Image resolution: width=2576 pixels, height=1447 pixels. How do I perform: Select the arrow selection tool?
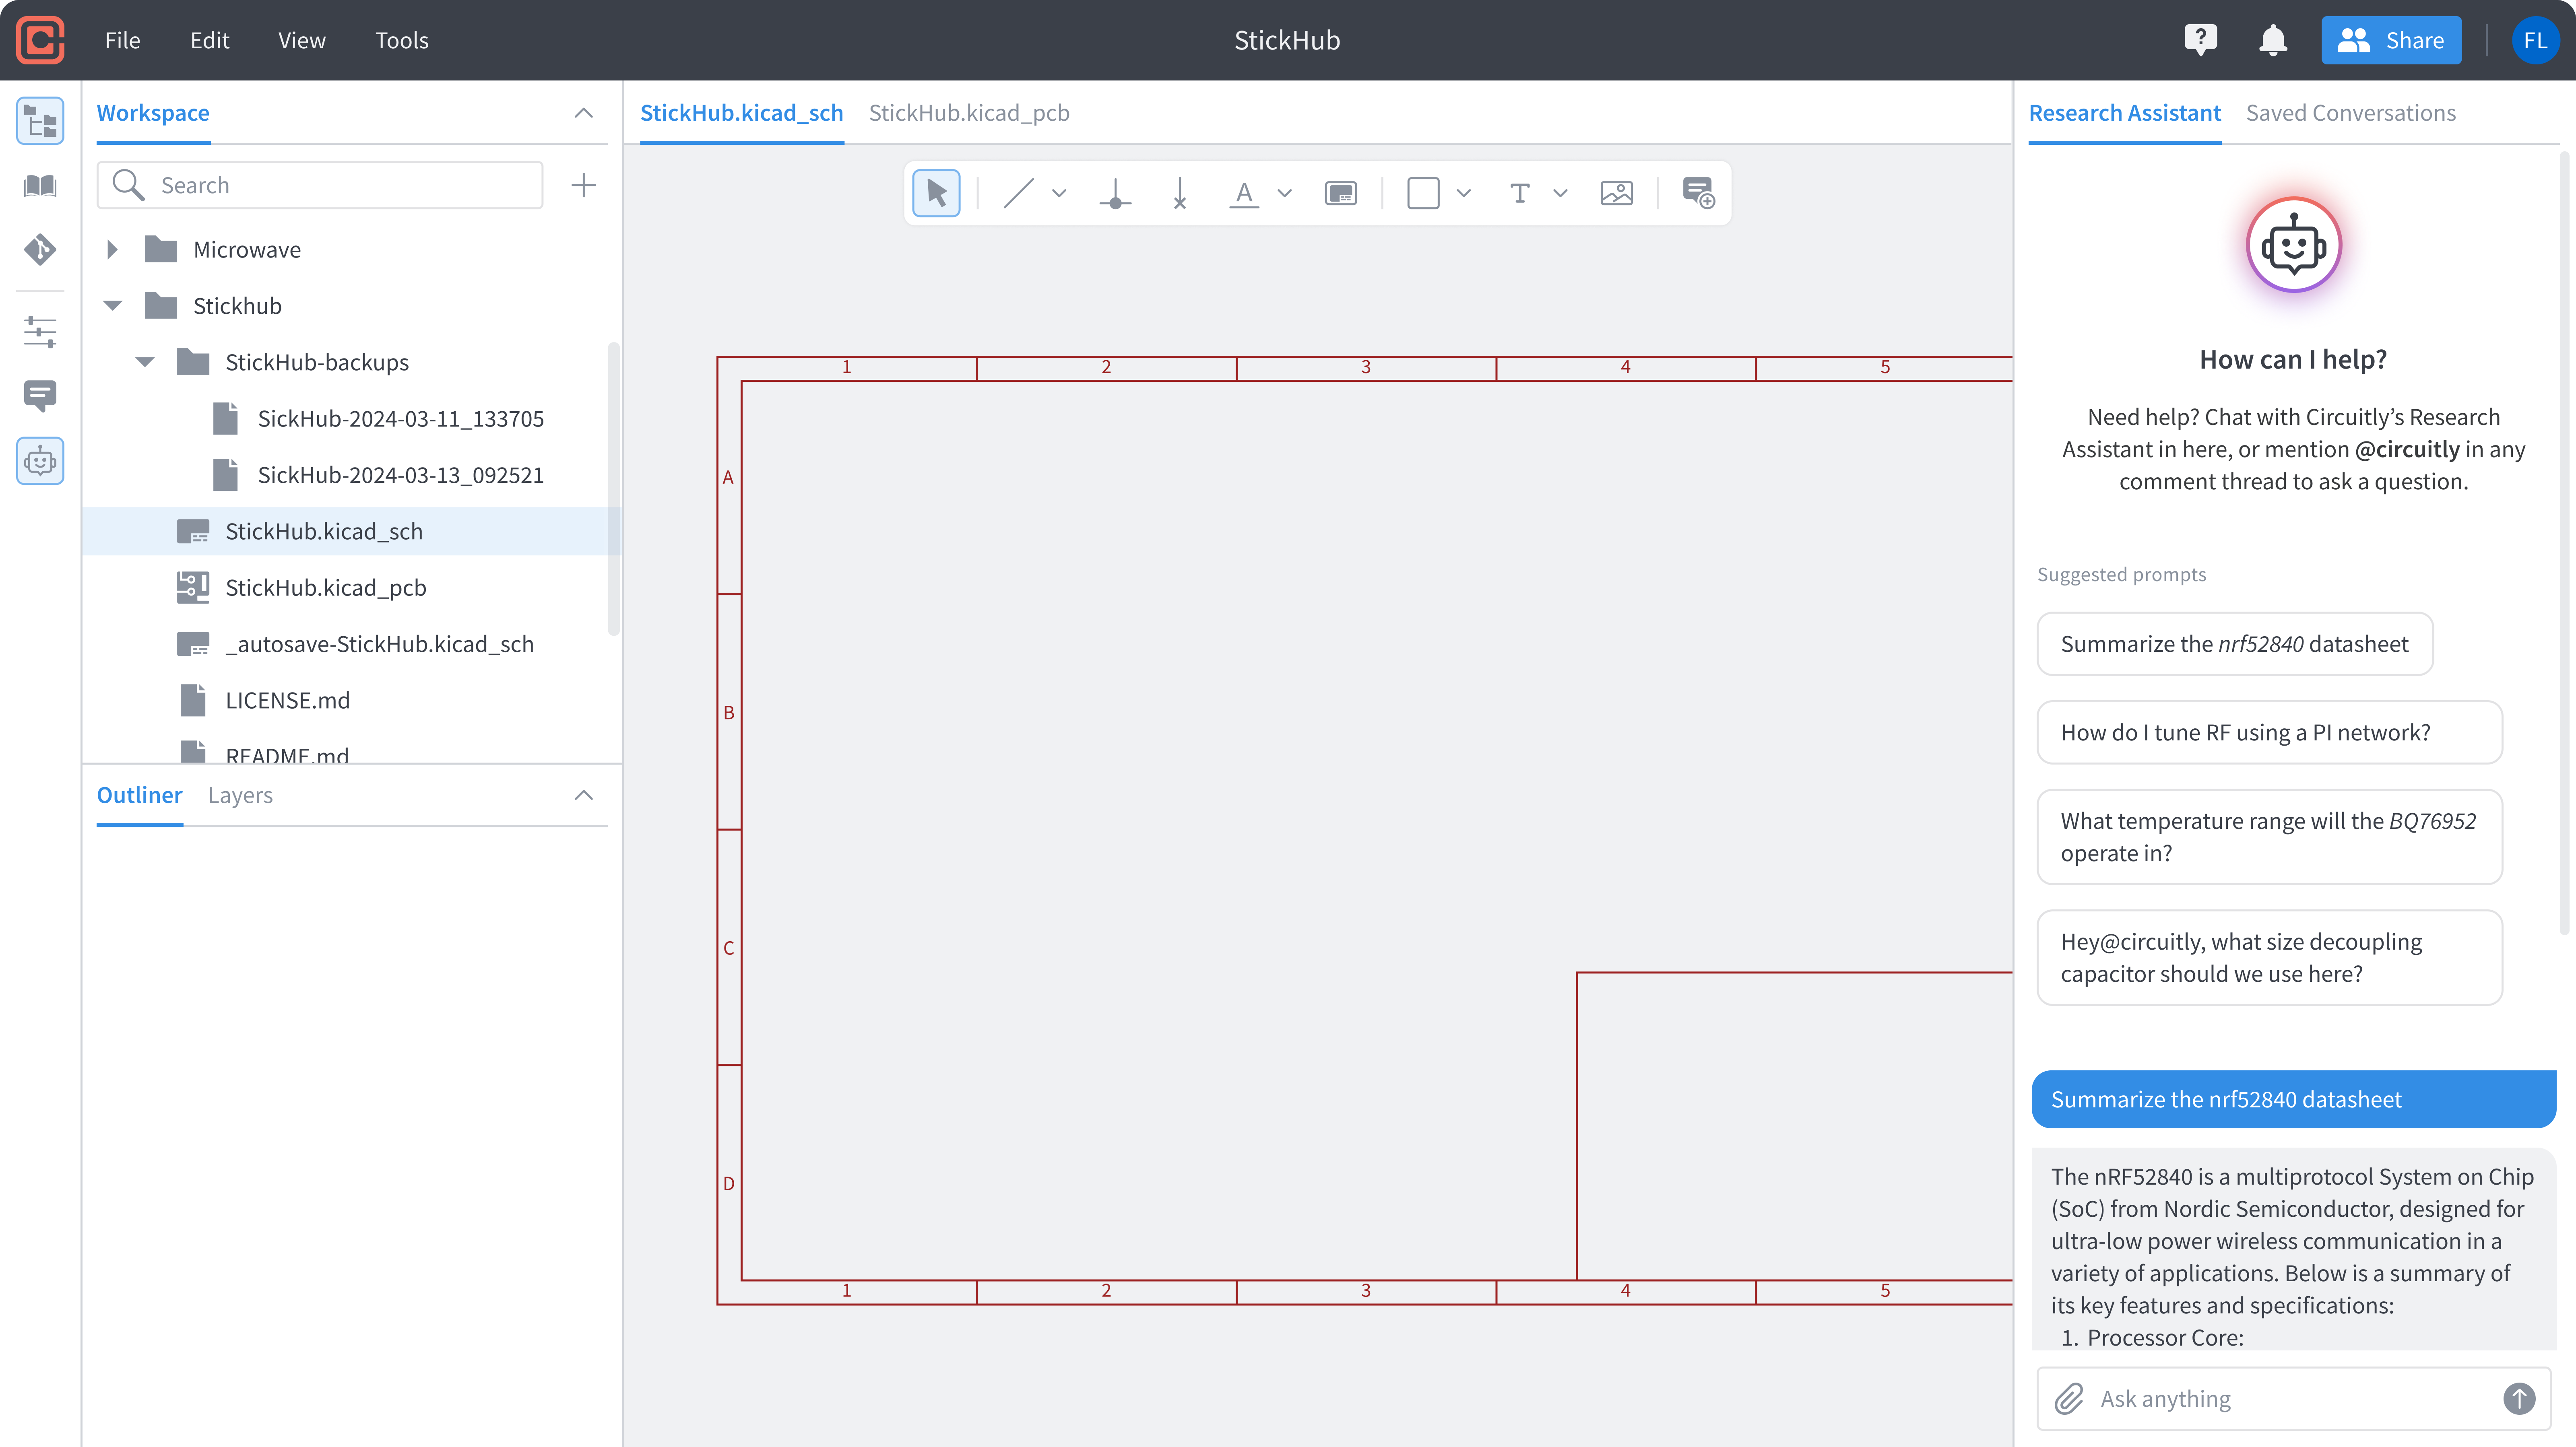tap(936, 192)
